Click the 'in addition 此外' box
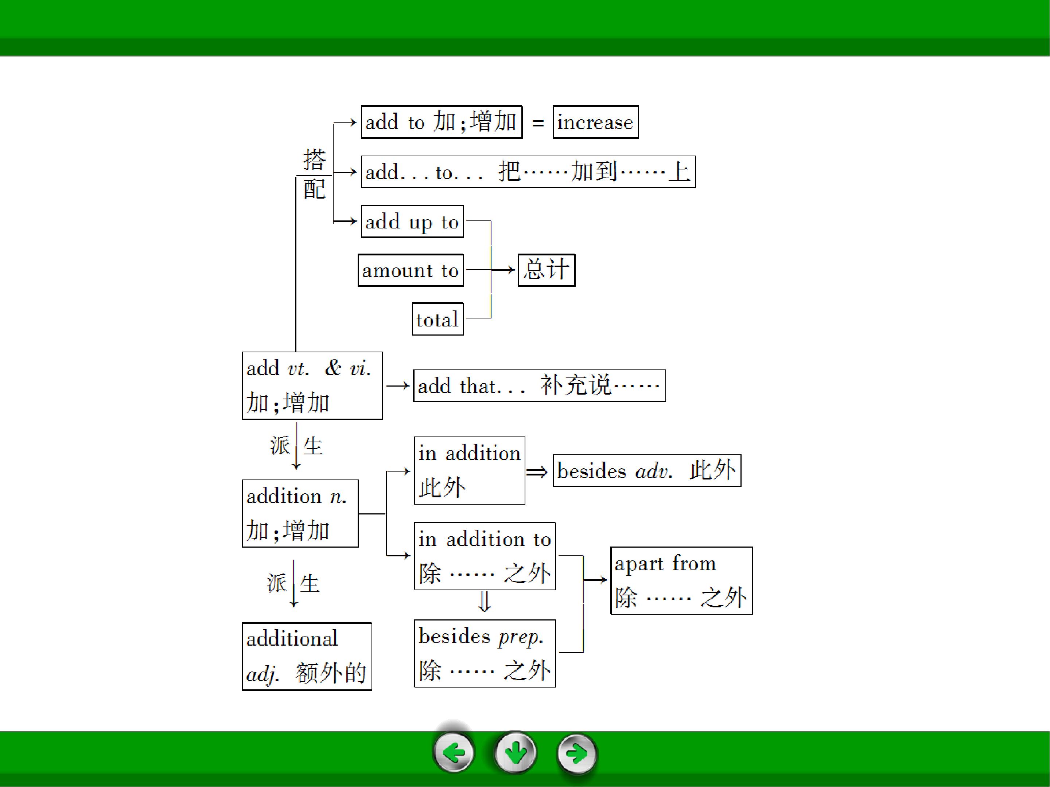1050x787 pixels. click(470, 471)
